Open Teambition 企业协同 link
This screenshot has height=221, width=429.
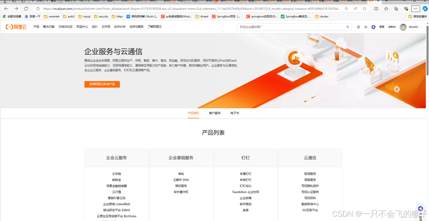(x=246, y=192)
